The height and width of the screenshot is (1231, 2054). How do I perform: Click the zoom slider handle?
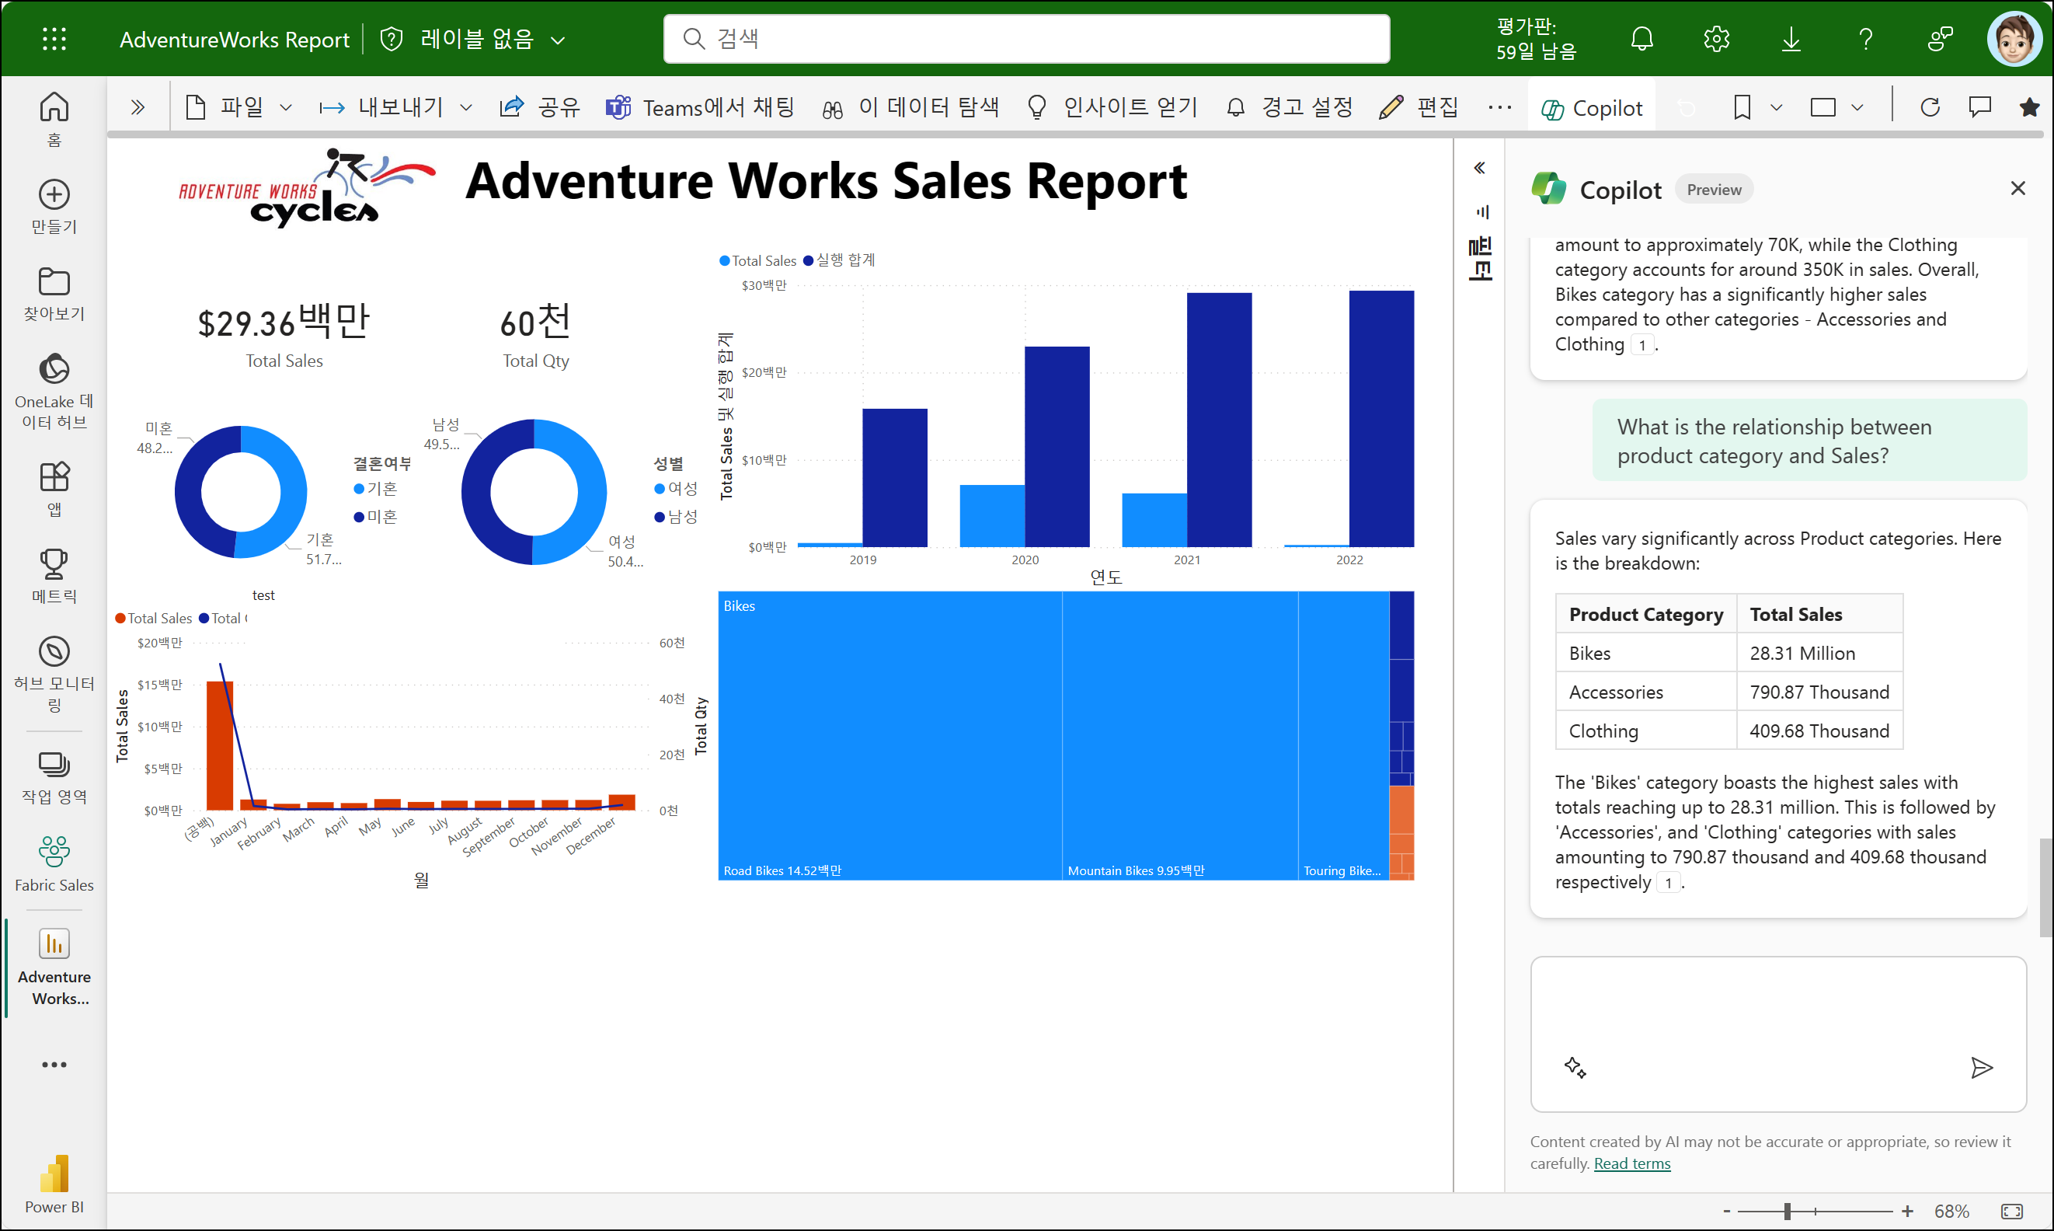1787,1212
